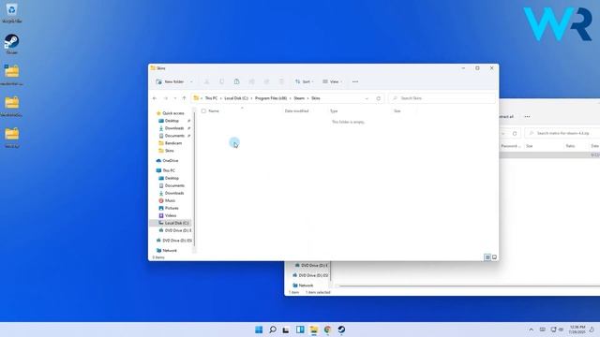The width and height of the screenshot is (600, 337).
Task: Click the Paste icon in Skins toolbar
Action: (237, 81)
